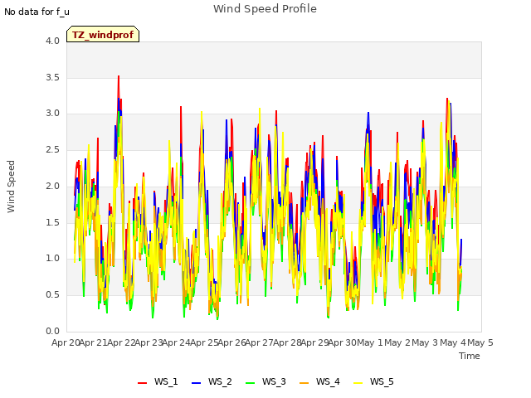Click the Apr 22 x-axis tick label
The image size is (531, 398).
tap(121, 342)
